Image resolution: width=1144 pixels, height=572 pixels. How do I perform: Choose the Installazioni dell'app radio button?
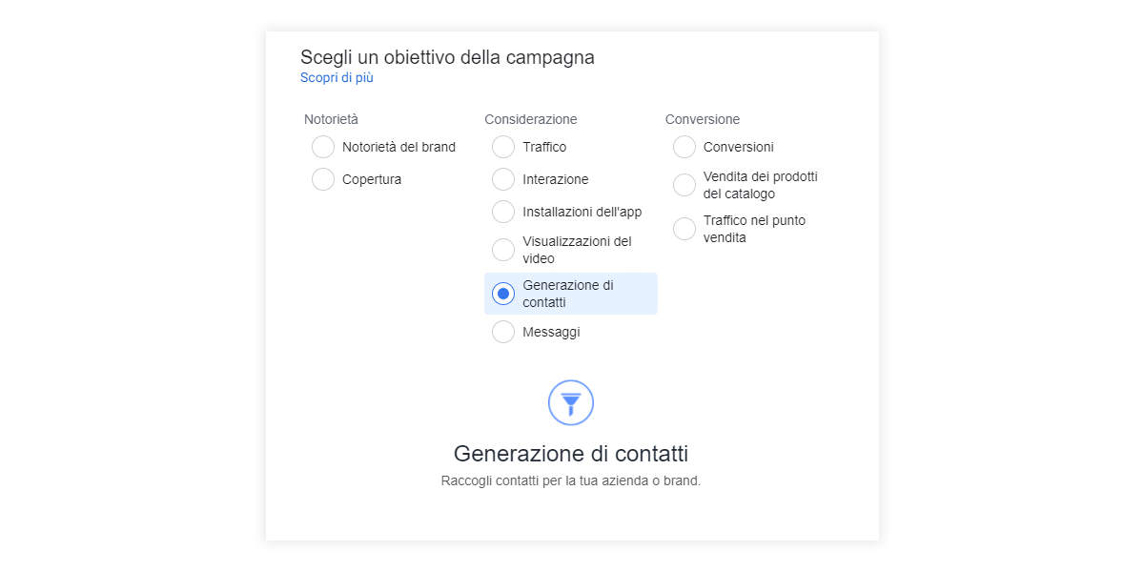[503, 212]
